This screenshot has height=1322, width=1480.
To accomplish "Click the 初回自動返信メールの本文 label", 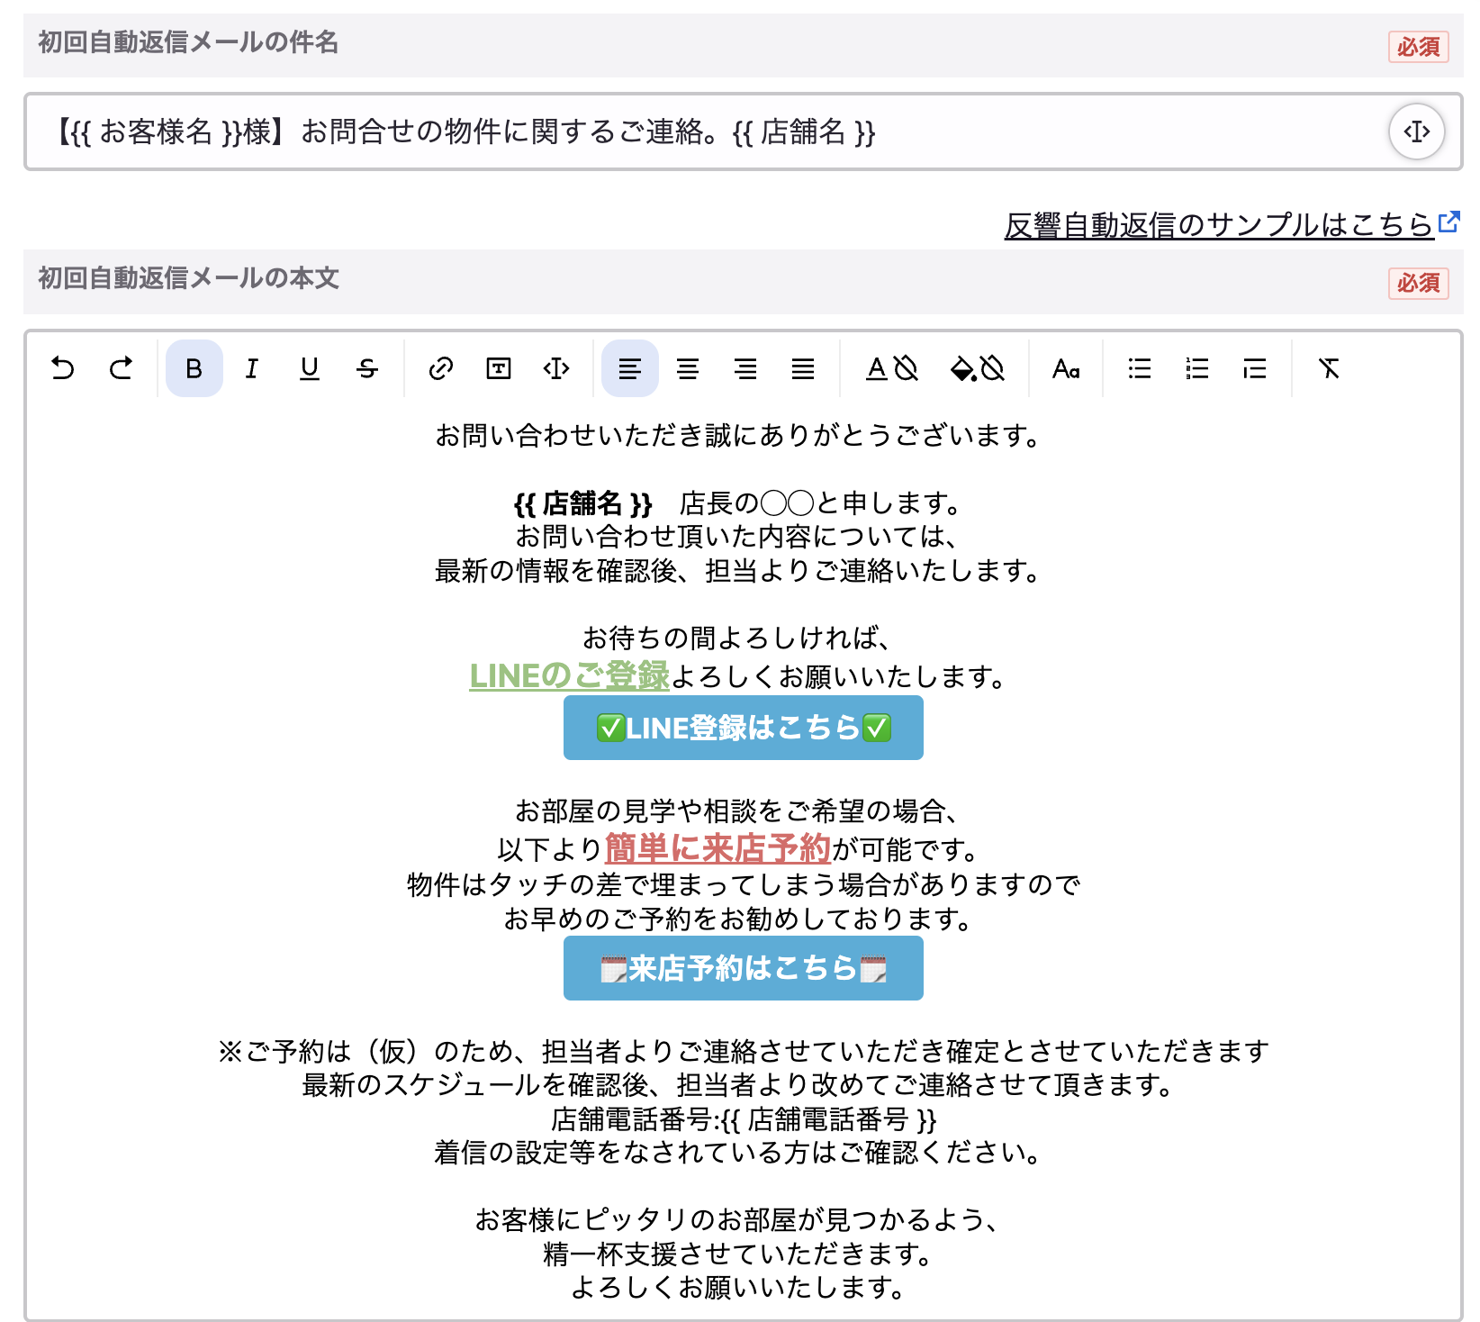I will pyautogui.click(x=188, y=278).
